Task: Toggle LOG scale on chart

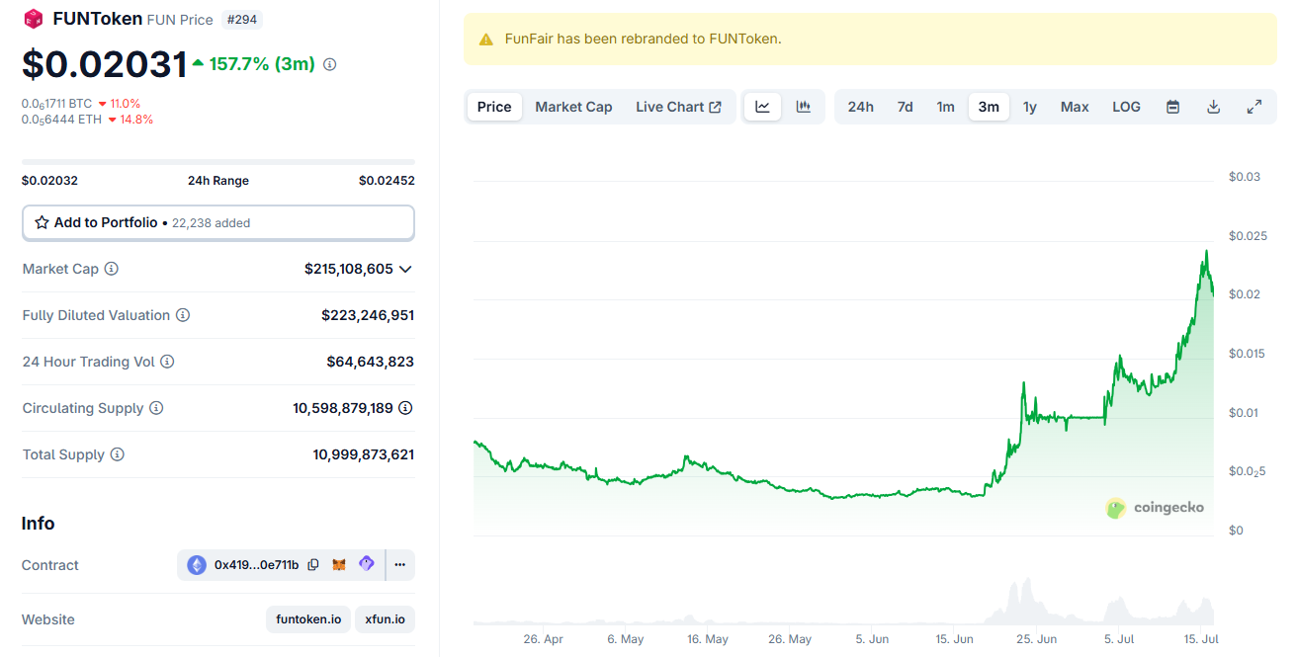Action: click(x=1126, y=107)
